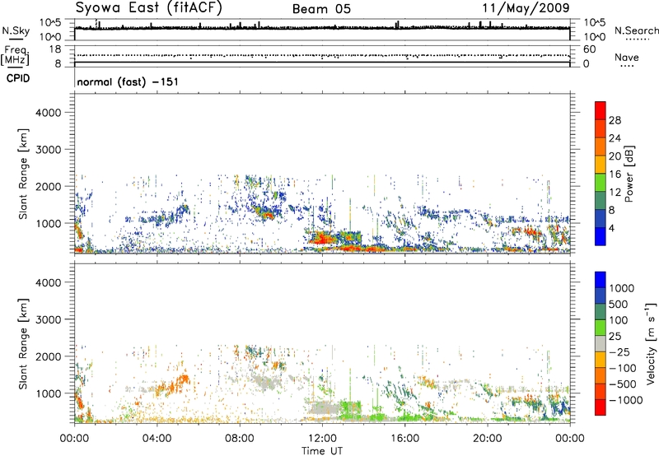Click the 'Freq. [MHz]' axis label

click(x=15, y=55)
